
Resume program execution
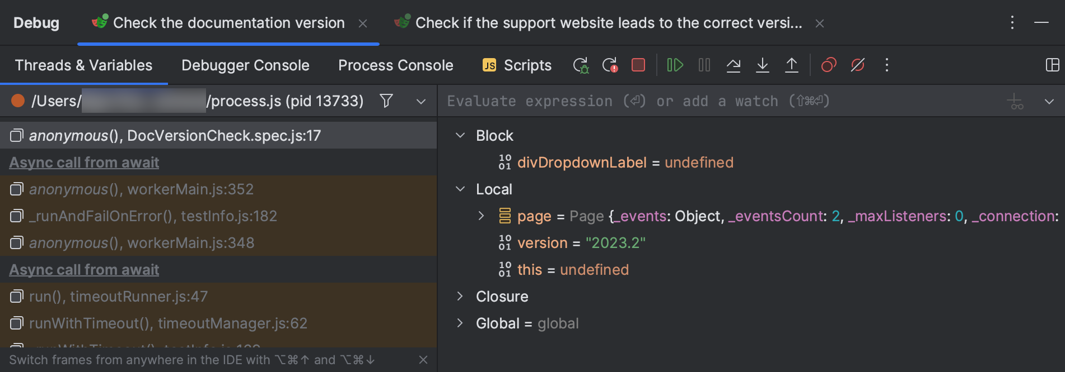coord(675,65)
